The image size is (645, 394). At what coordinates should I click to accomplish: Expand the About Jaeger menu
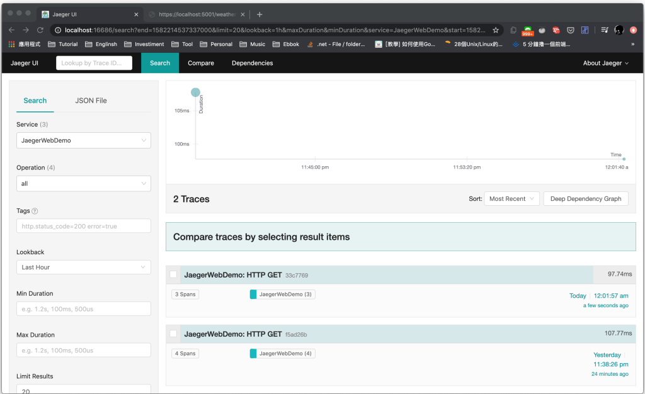(605, 63)
